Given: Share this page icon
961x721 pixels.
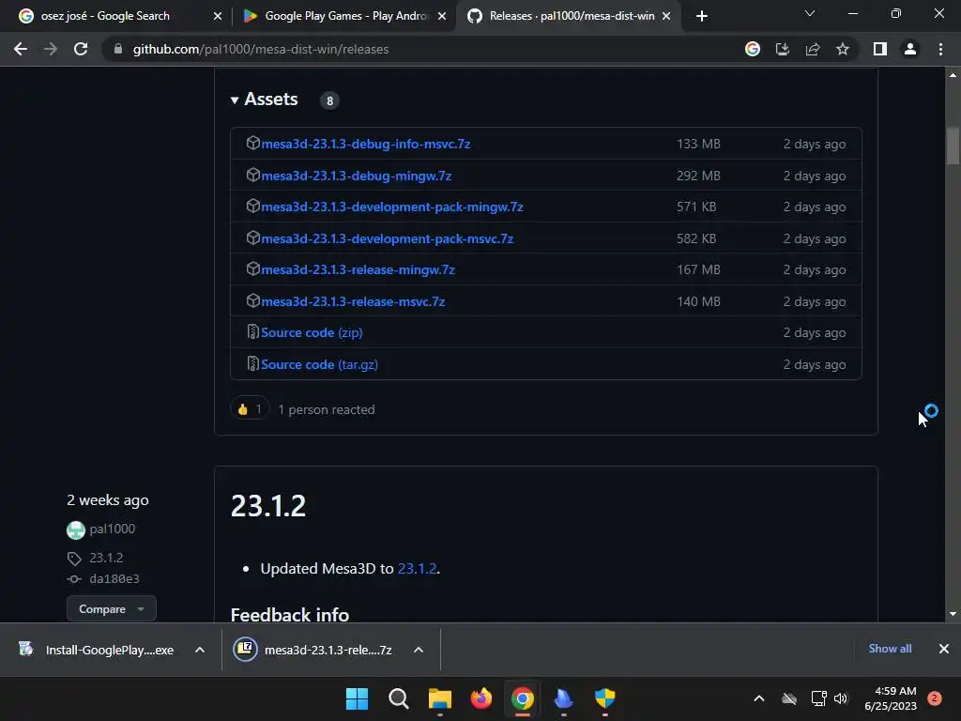Looking at the screenshot, I should 813,49.
